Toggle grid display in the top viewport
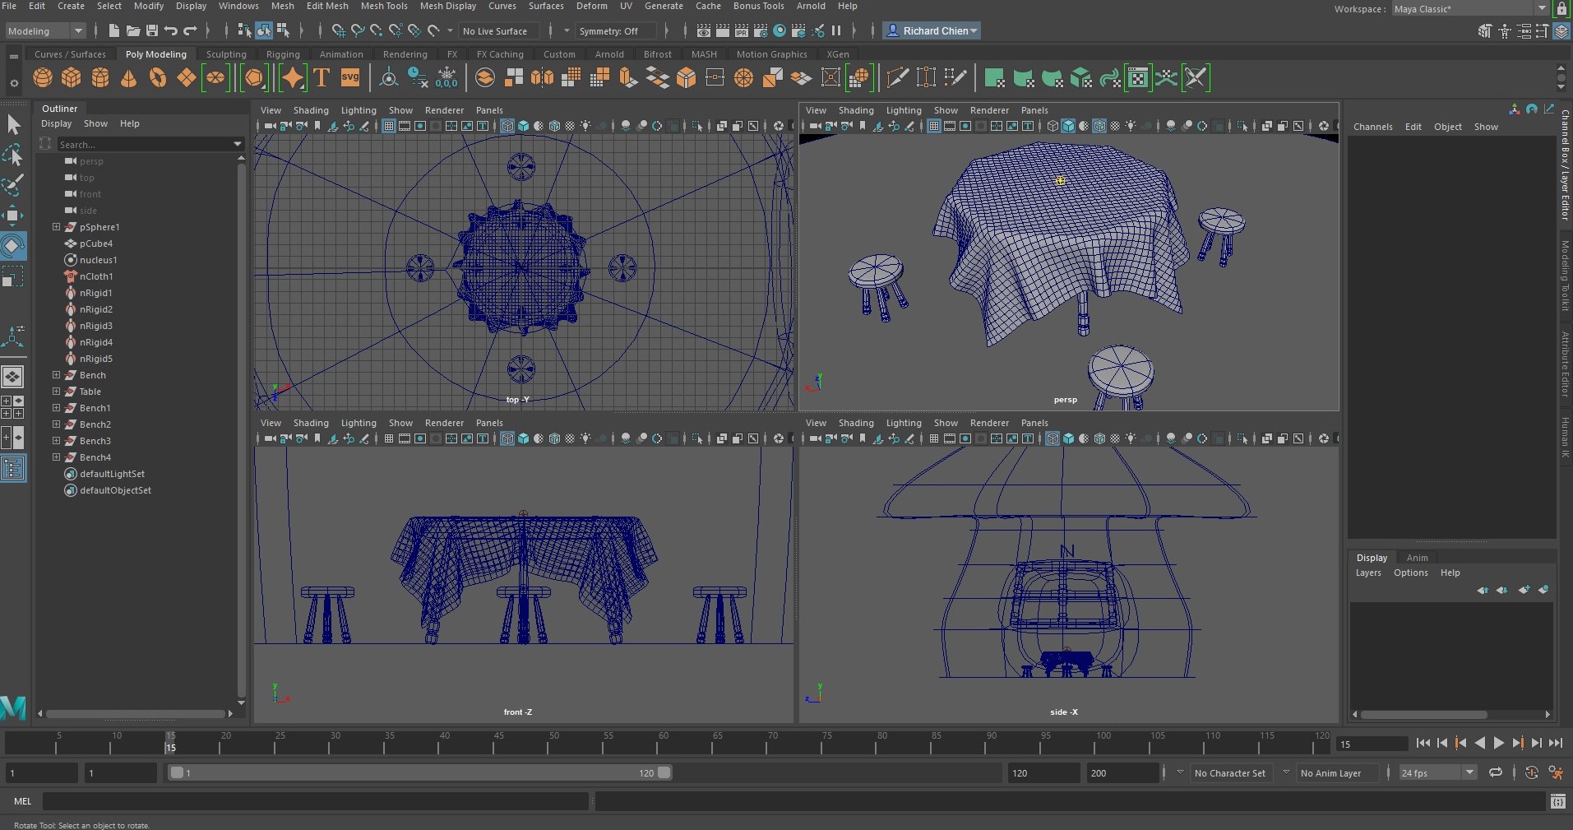The height and width of the screenshot is (830, 1573). coord(389,127)
